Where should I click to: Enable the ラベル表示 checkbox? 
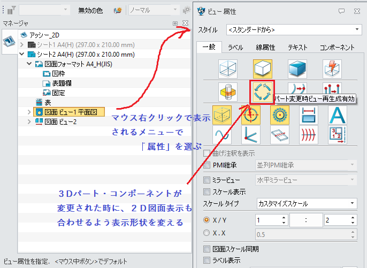(207, 261)
